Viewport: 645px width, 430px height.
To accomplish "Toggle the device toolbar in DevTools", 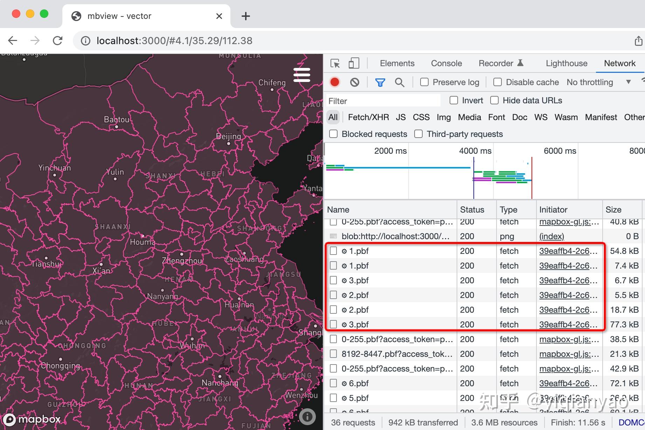I will pos(354,63).
